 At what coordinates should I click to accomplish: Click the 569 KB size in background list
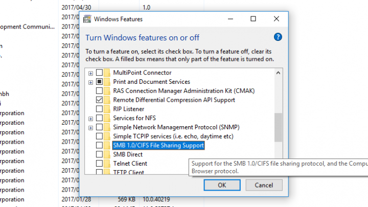127,199
